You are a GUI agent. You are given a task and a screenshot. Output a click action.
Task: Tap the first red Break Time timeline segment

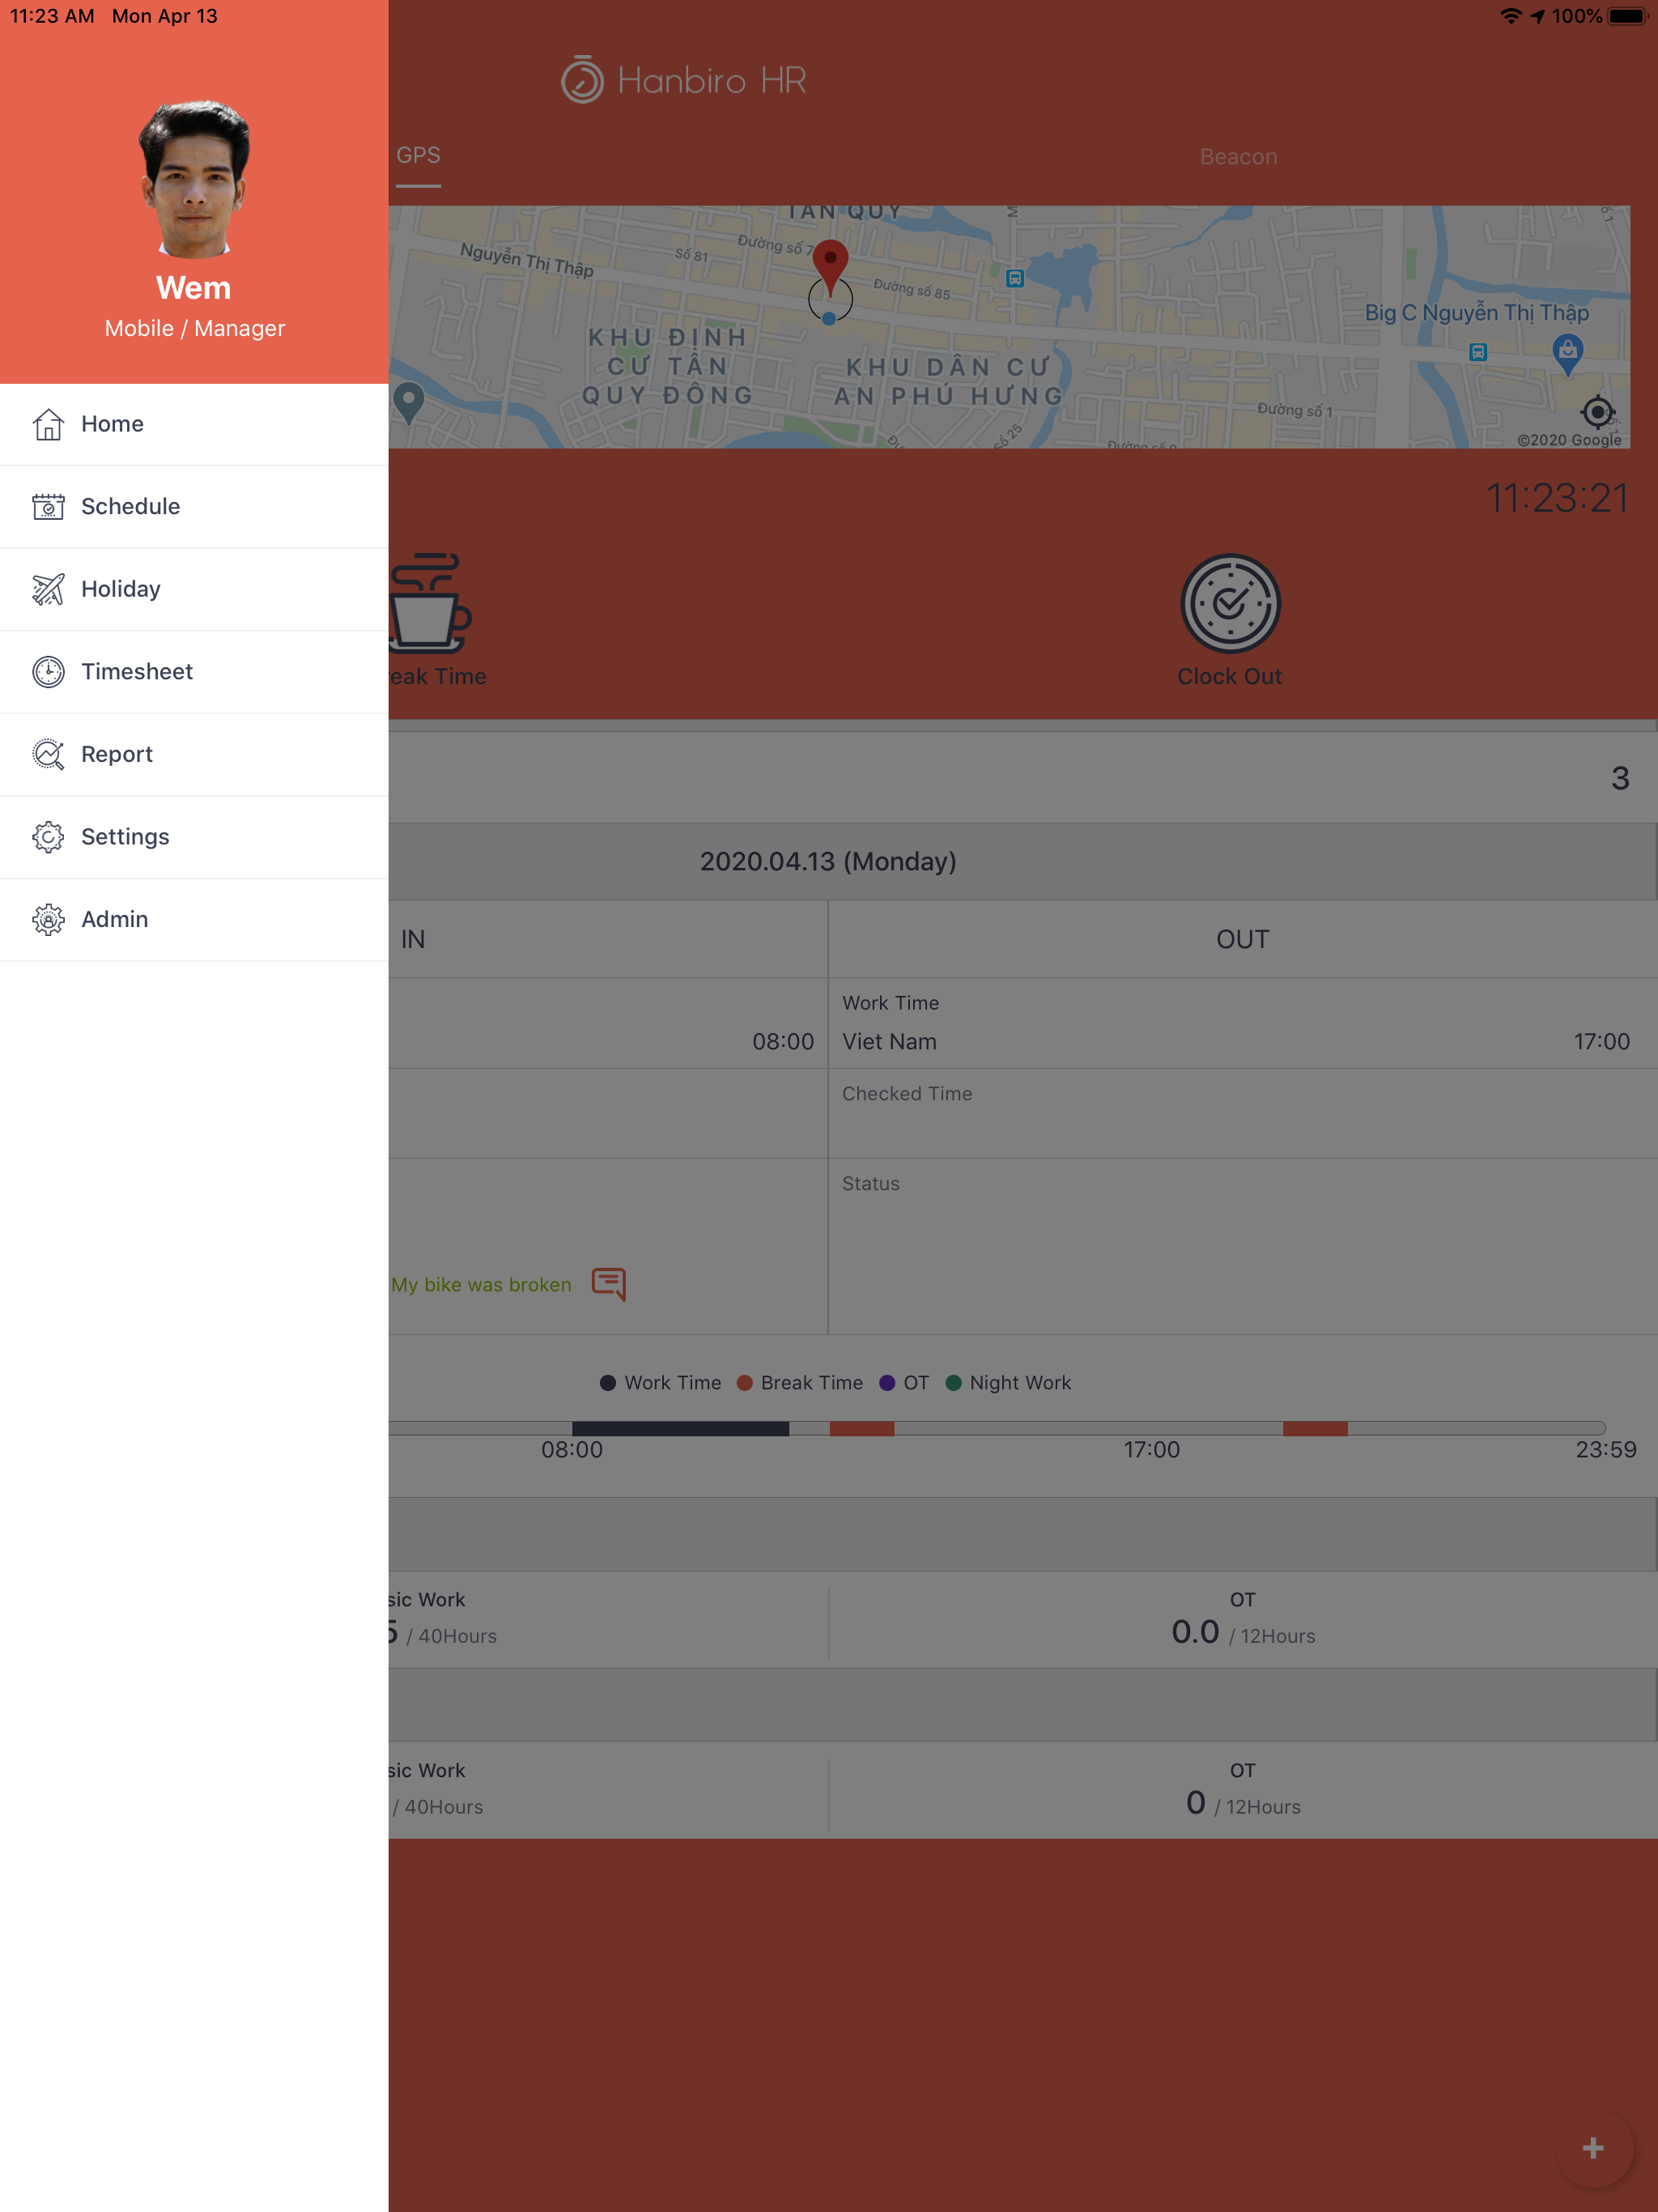point(862,1429)
